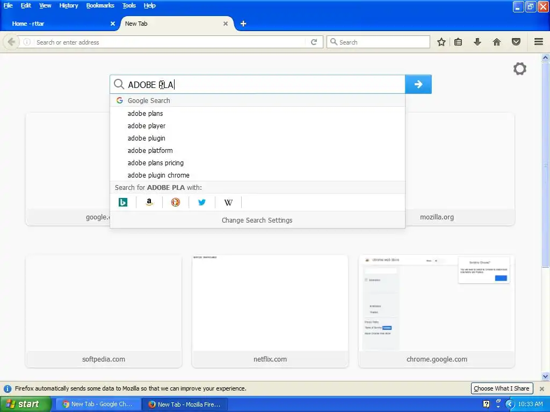
Task: Open the Tools menu
Action: pyautogui.click(x=129, y=5)
